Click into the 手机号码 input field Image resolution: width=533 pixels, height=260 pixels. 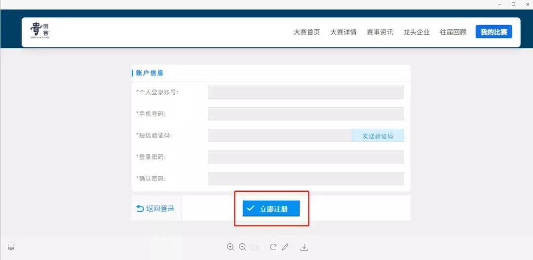(x=305, y=114)
